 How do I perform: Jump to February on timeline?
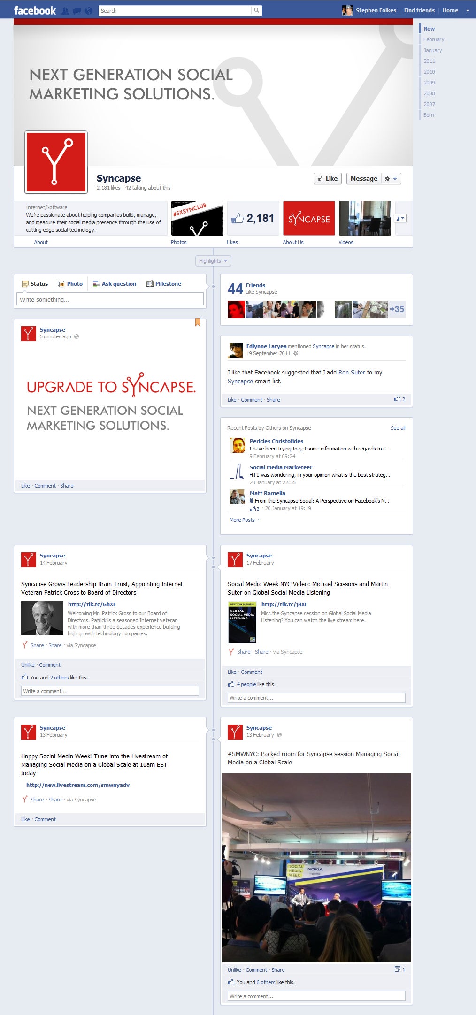(x=434, y=39)
